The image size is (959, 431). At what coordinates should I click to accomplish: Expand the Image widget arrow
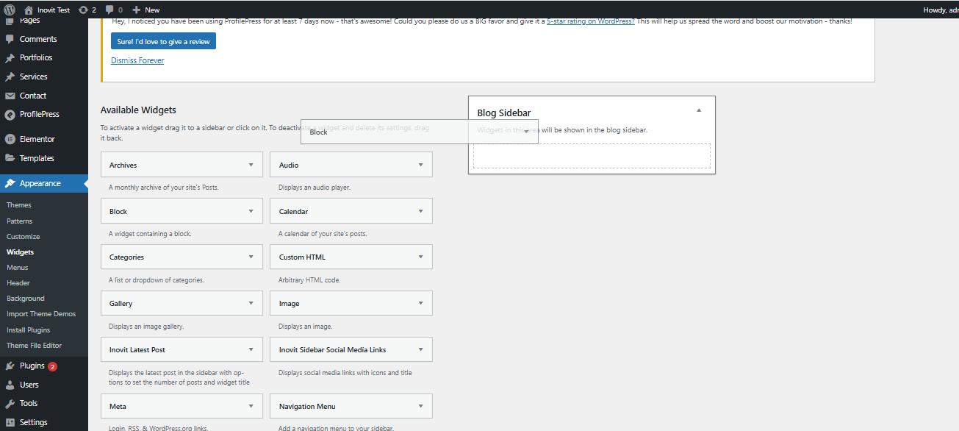(421, 303)
